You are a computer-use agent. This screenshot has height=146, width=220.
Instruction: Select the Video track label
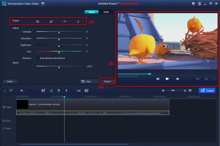(7, 107)
